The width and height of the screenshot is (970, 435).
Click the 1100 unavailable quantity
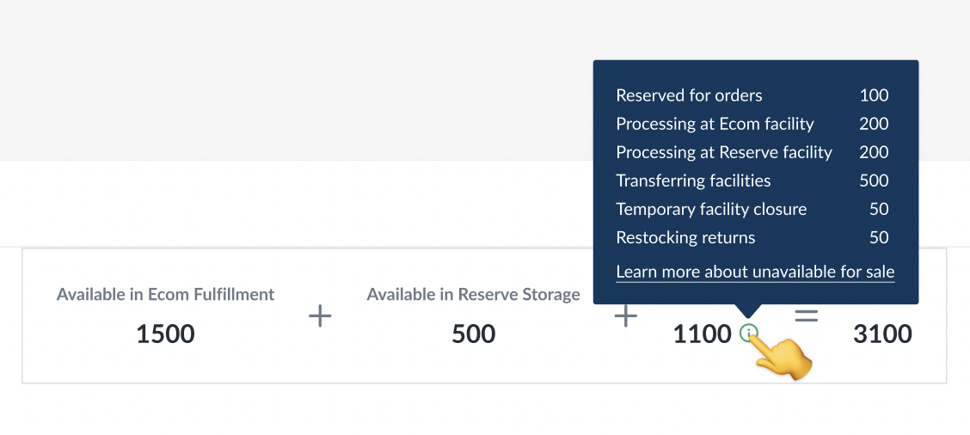coord(703,334)
